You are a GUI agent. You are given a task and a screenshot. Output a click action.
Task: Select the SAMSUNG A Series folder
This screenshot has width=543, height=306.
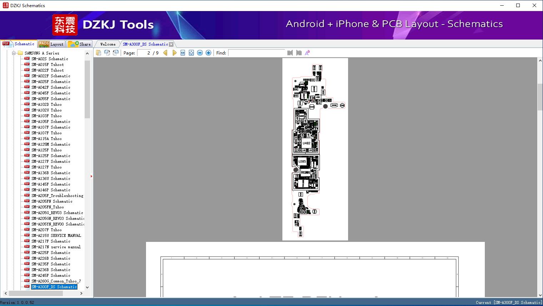[42, 53]
